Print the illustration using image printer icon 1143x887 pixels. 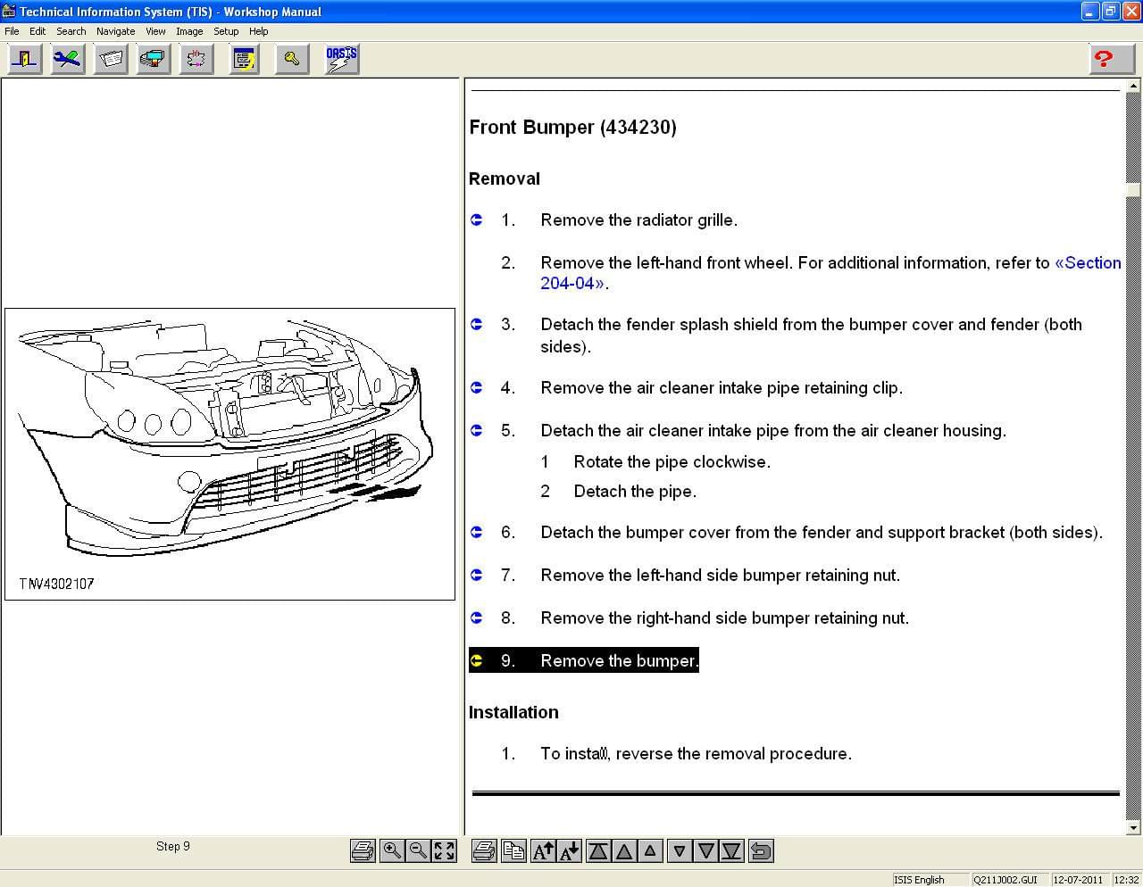click(x=363, y=850)
